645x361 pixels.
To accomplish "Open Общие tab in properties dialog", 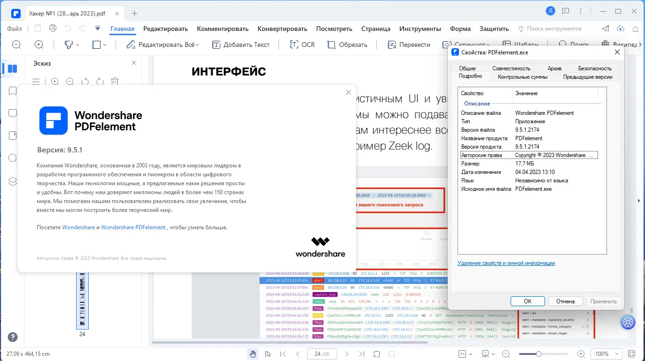I will [x=467, y=68].
